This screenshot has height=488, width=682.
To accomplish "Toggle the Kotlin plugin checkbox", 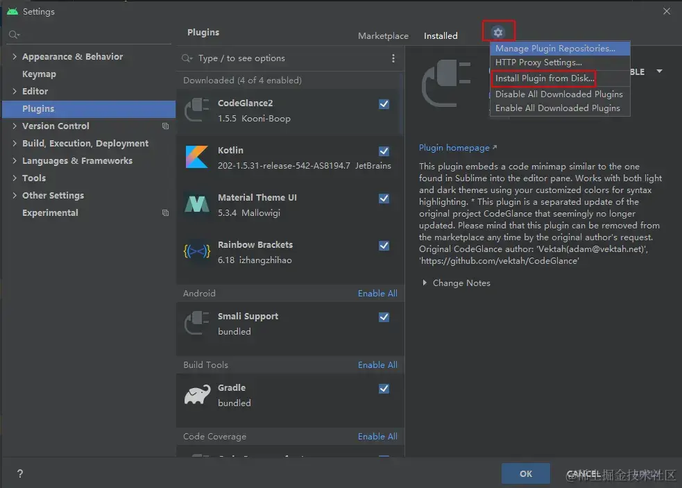I will [x=384, y=151].
